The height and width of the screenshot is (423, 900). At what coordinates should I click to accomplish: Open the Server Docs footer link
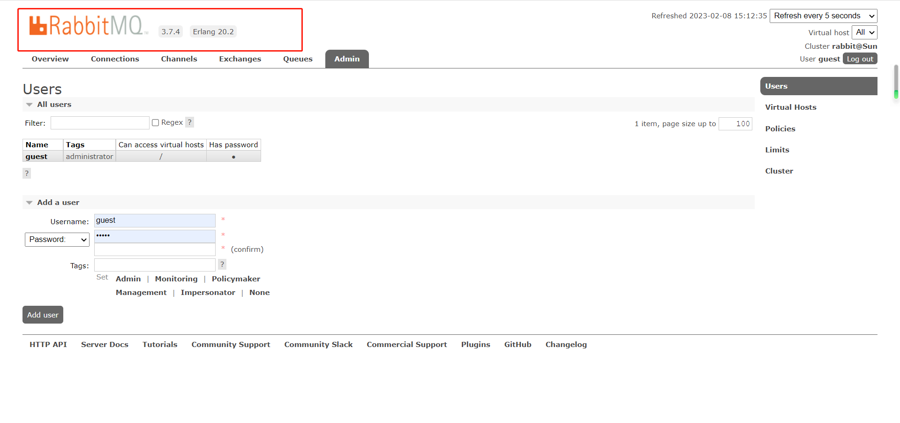click(x=105, y=345)
